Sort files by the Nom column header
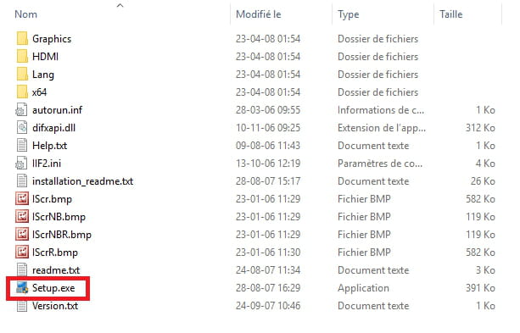The image size is (520, 333). 25,14
